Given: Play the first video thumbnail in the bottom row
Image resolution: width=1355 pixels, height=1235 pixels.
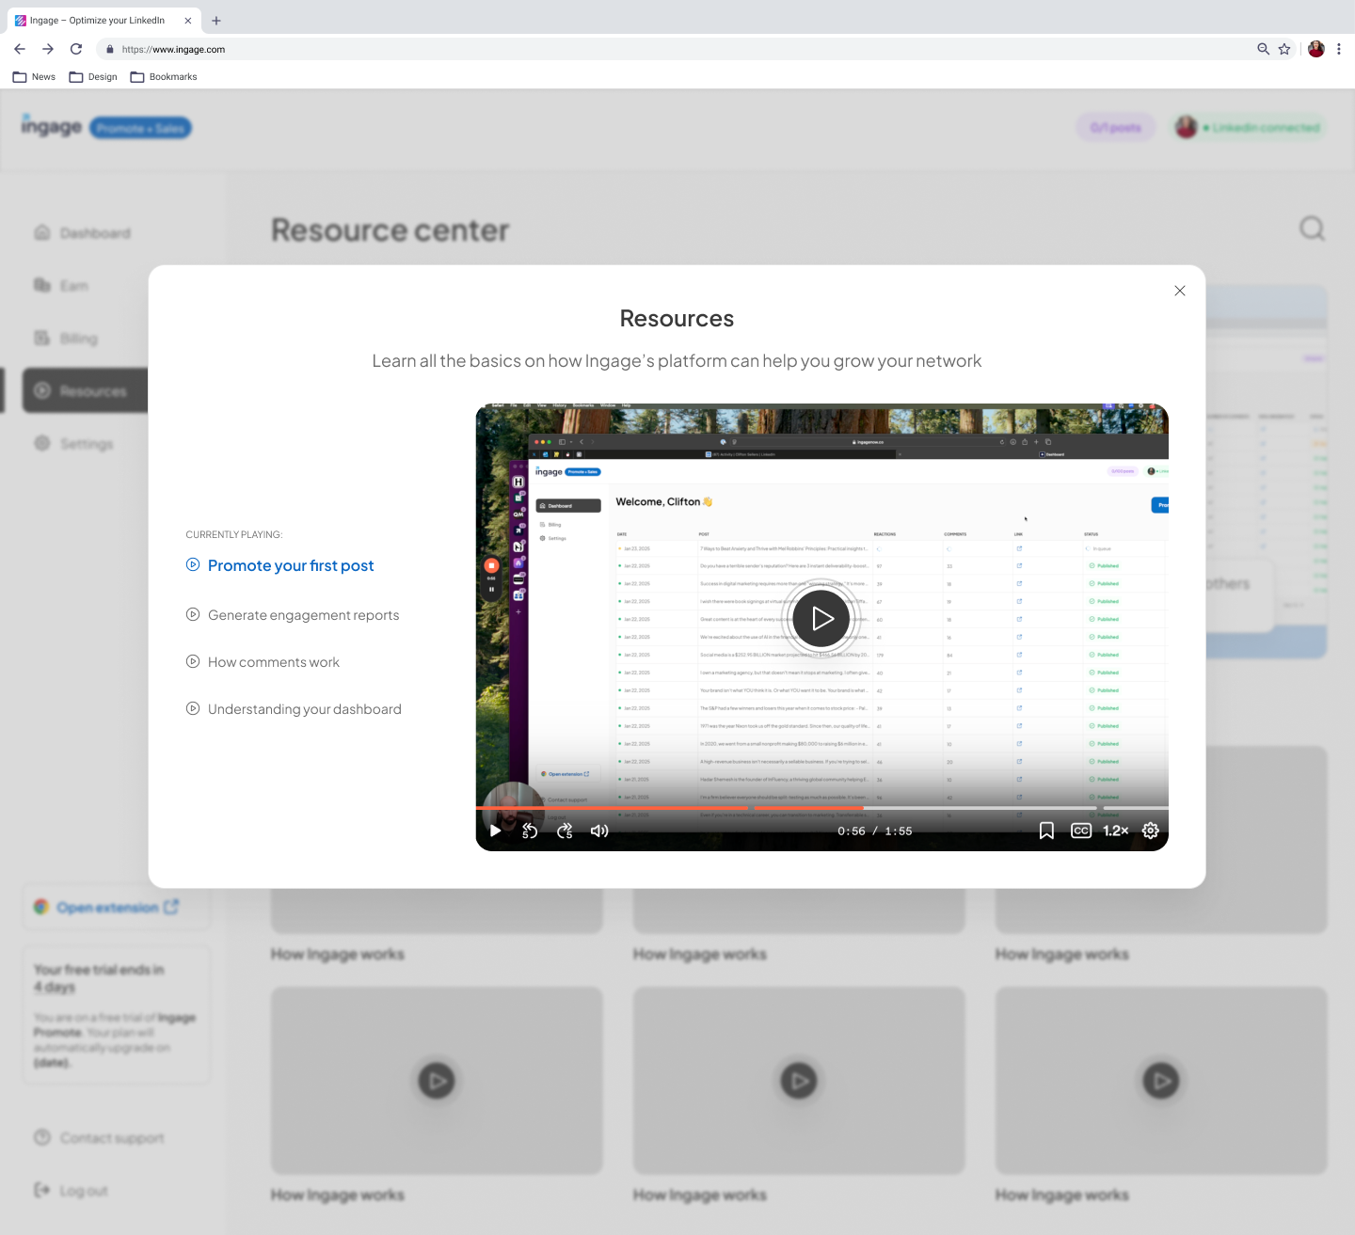Looking at the screenshot, I should 437,1081.
